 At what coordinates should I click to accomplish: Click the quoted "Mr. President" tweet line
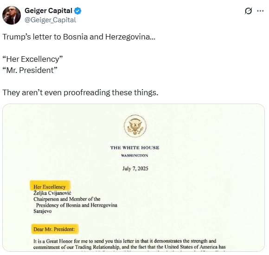[30, 70]
